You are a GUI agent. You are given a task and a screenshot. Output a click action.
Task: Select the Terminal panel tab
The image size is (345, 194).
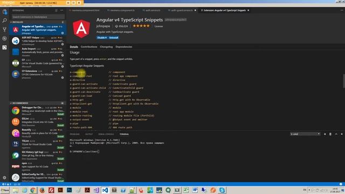tap(124, 134)
